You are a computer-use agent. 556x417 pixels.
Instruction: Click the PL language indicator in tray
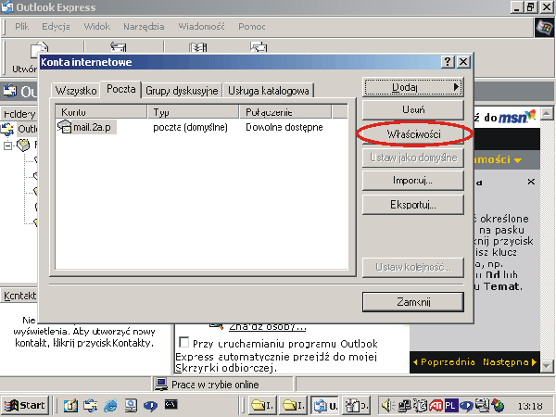coord(449,405)
